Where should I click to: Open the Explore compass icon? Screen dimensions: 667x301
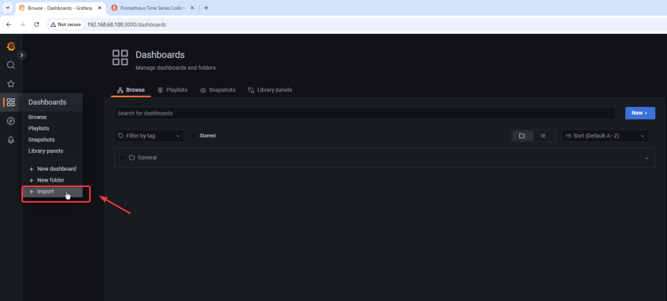[10, 121]
